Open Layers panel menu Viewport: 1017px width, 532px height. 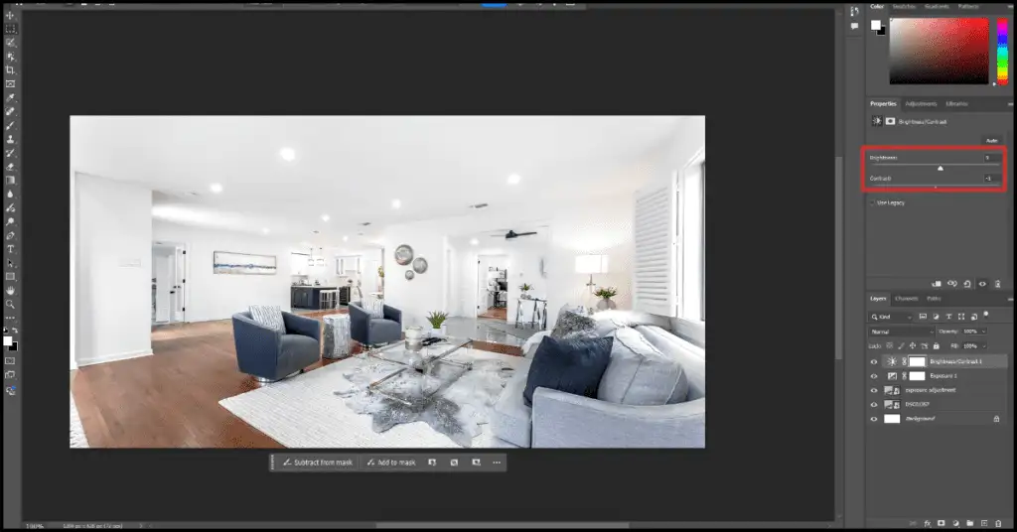(1010, 299)
